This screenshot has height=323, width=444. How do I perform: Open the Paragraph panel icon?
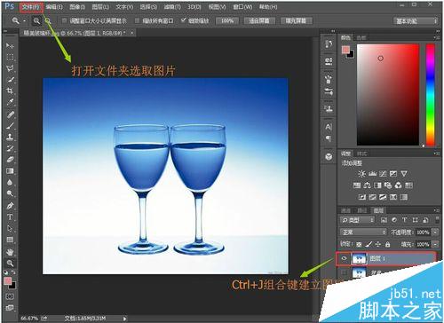point(329,138)
